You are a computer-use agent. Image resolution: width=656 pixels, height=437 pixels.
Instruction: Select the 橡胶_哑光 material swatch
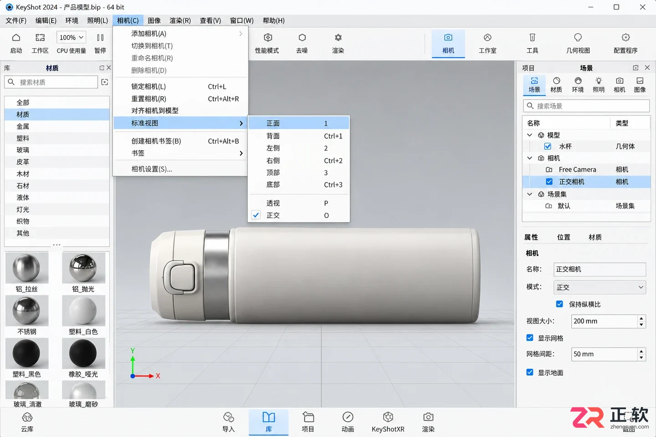tap(83, 354)
